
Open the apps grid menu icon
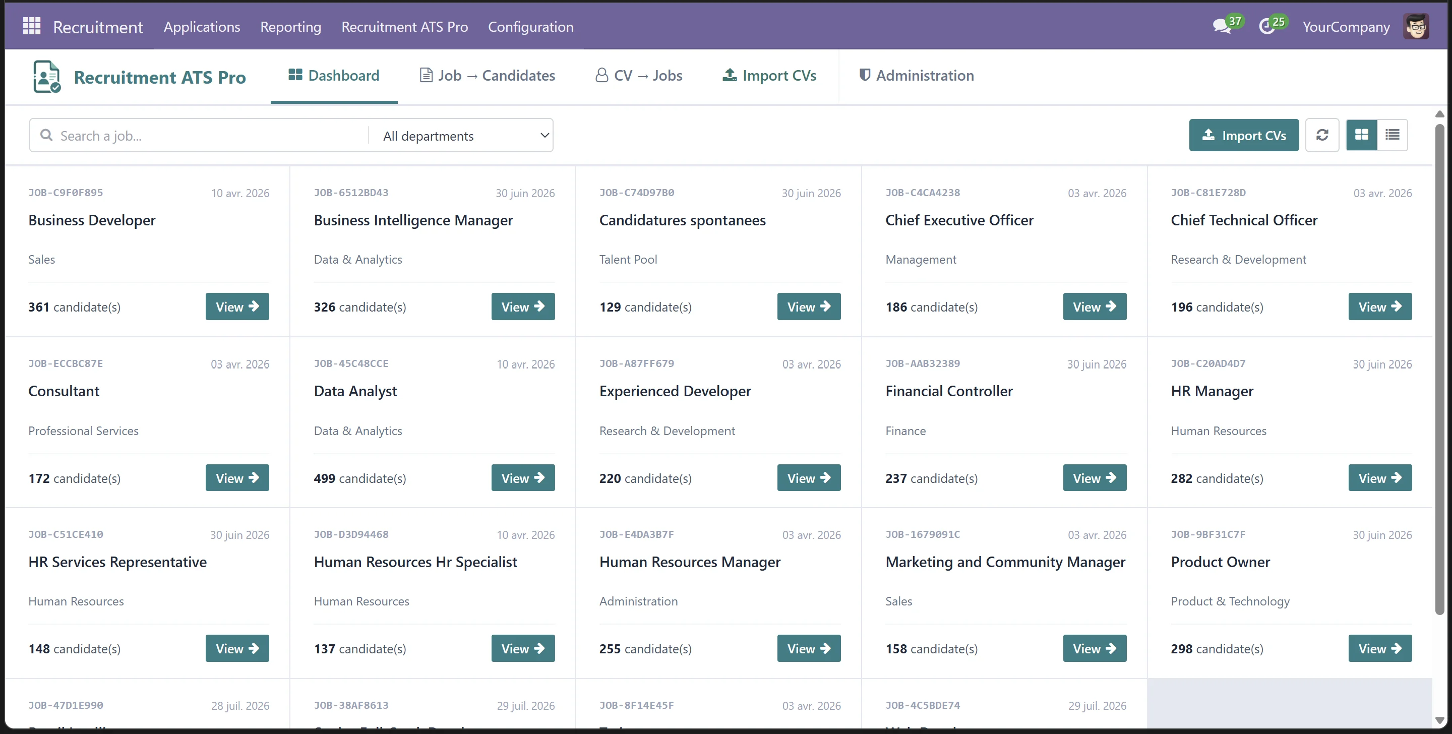tap(32, 26)
